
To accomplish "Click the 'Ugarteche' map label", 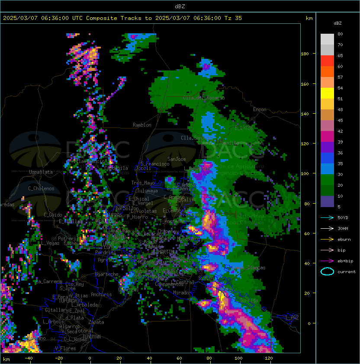I will pyautogui.click(x=107, y=274).
